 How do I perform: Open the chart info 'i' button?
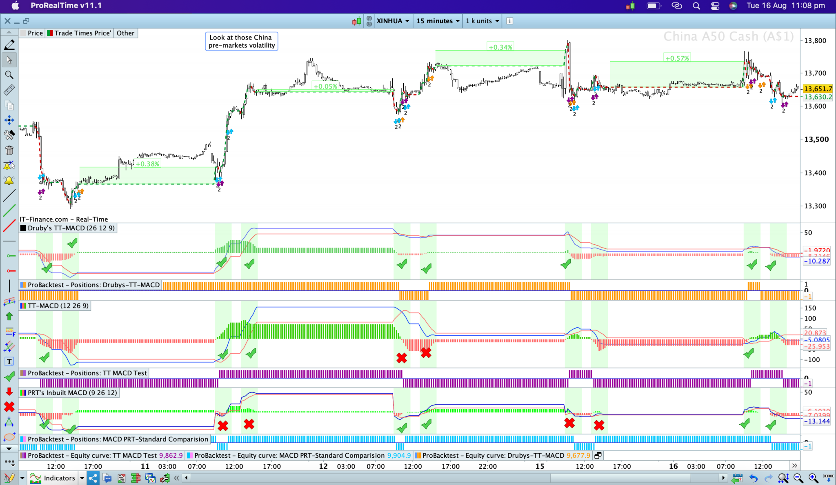click(x=509, y=21)
